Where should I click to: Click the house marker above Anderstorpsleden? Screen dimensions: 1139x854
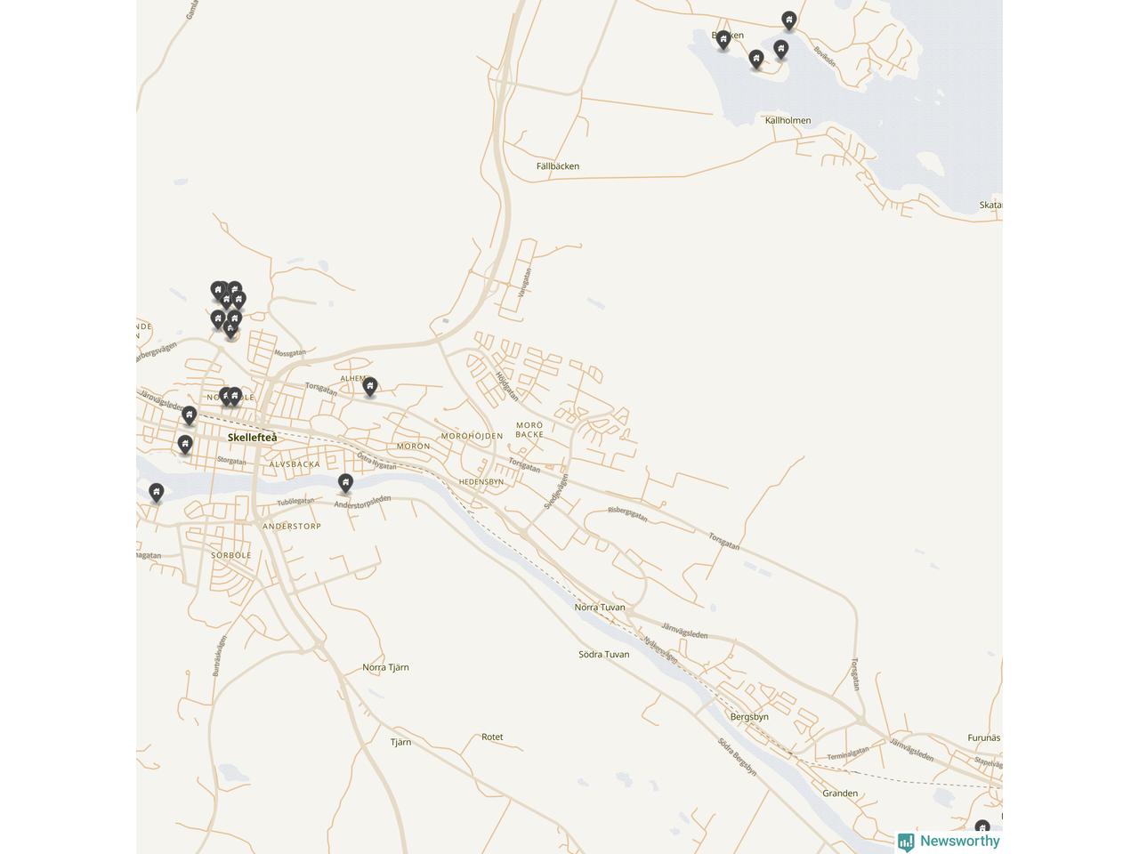pyautogui.click(x=345, y=483)
